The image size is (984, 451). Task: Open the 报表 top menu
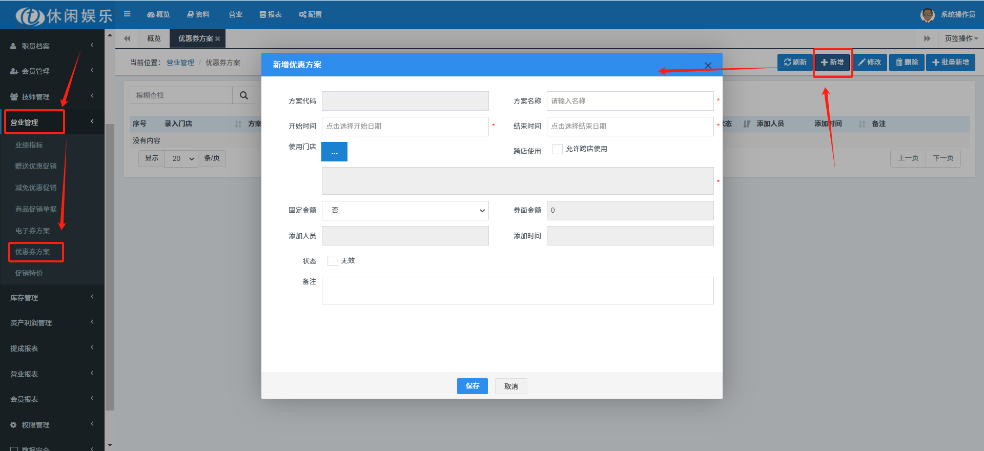[271, 14]
